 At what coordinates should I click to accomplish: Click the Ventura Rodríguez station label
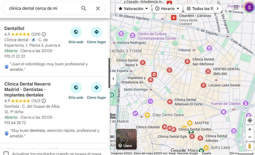coord(131,43)
